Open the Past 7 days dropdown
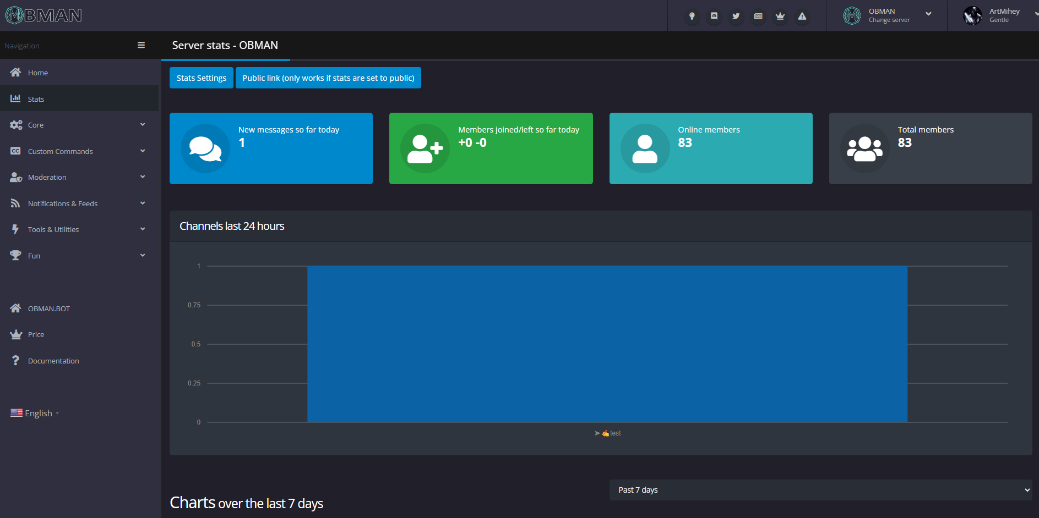 (x=820, y=490)
